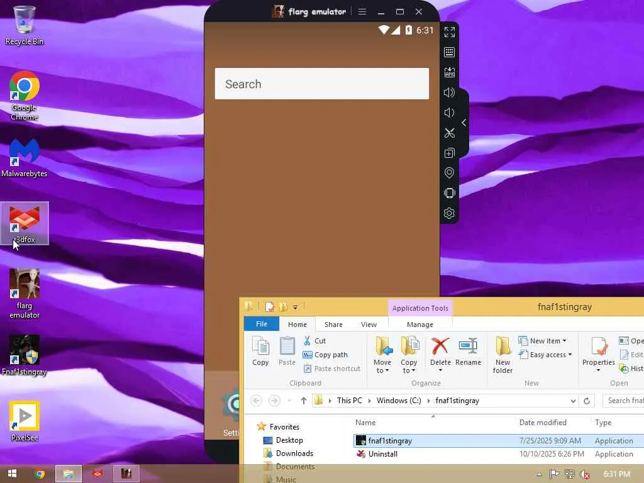The image size is (644, 483).
Task: Select the Fnaf1stingray desktop shortcut
Action: point(25,356)
